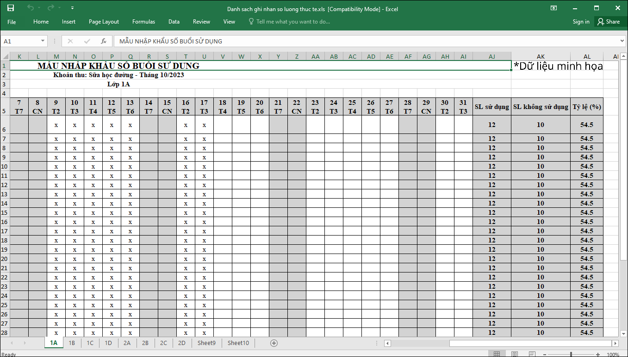Open the Name Box dropdown arrow
628x357 pixels.
pyautogui.click(x=43, y=41)
